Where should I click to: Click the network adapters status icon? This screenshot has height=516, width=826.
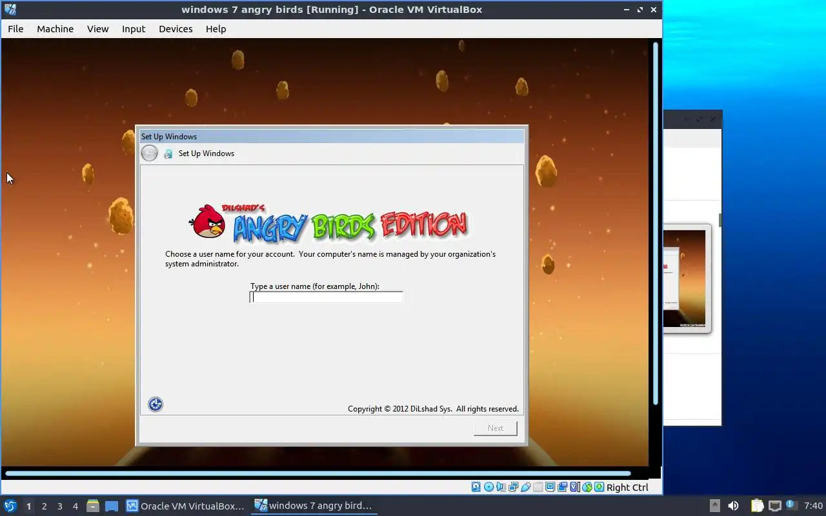coord(514,487)
